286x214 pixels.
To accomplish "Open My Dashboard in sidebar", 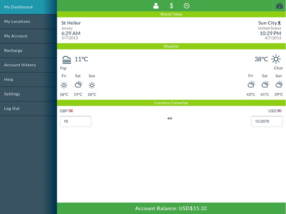I will [29, 7].
